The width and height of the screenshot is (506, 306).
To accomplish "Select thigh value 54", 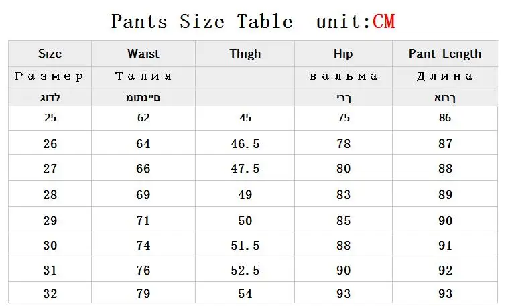I will (245, 293).
